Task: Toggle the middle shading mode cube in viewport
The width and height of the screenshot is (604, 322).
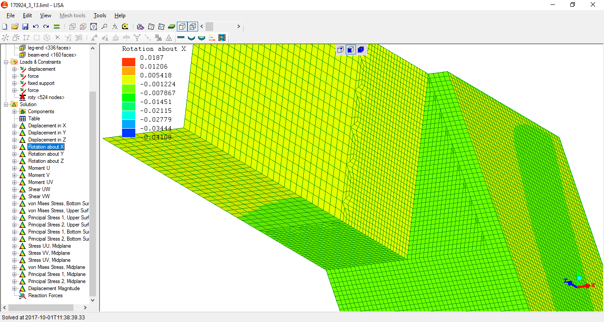Action: point(350,50)
